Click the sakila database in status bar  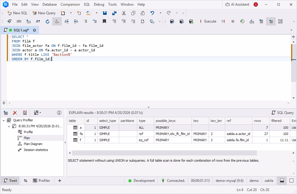click(x=269, y=181)
